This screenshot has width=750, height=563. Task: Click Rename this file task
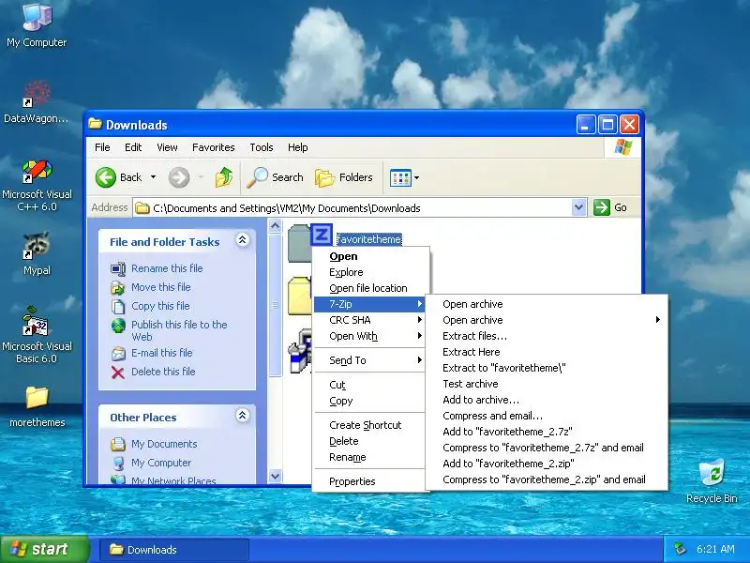[167, 268]
